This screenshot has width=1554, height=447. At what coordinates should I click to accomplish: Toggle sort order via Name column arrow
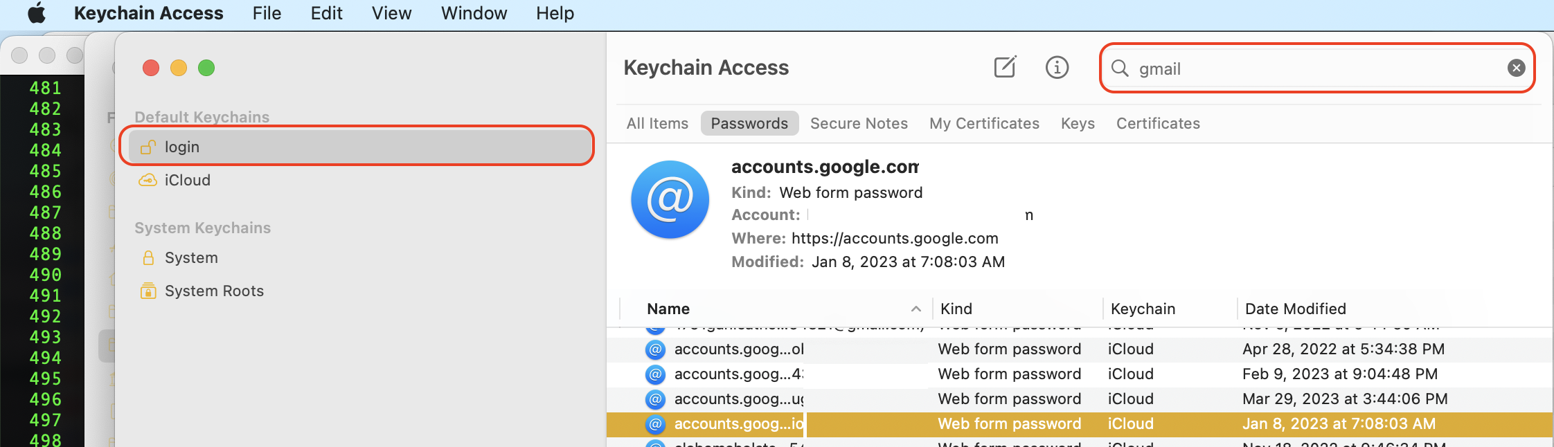click(x=916, y=309)
